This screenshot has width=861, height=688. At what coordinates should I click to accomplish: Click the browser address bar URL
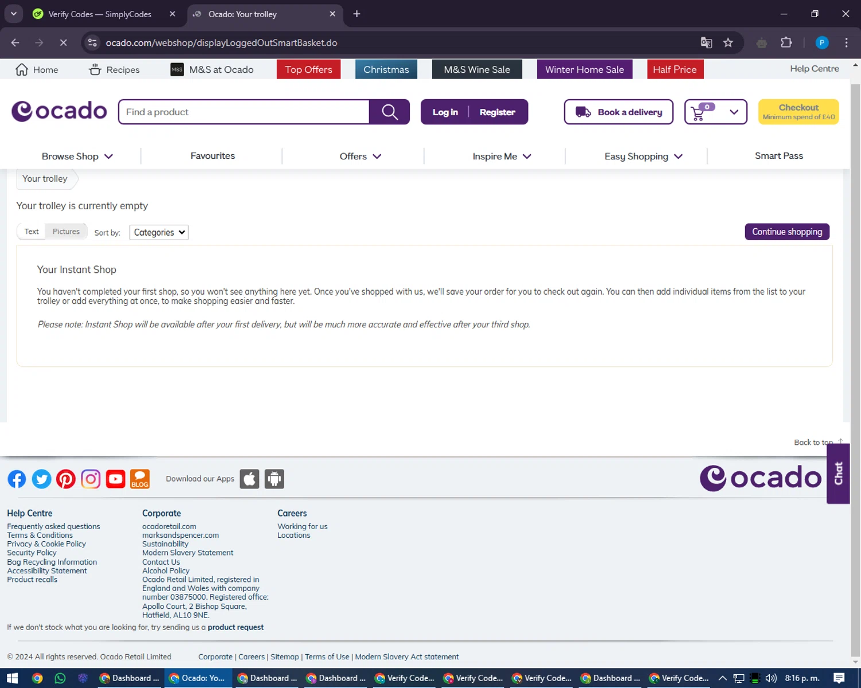coord(222,42)
